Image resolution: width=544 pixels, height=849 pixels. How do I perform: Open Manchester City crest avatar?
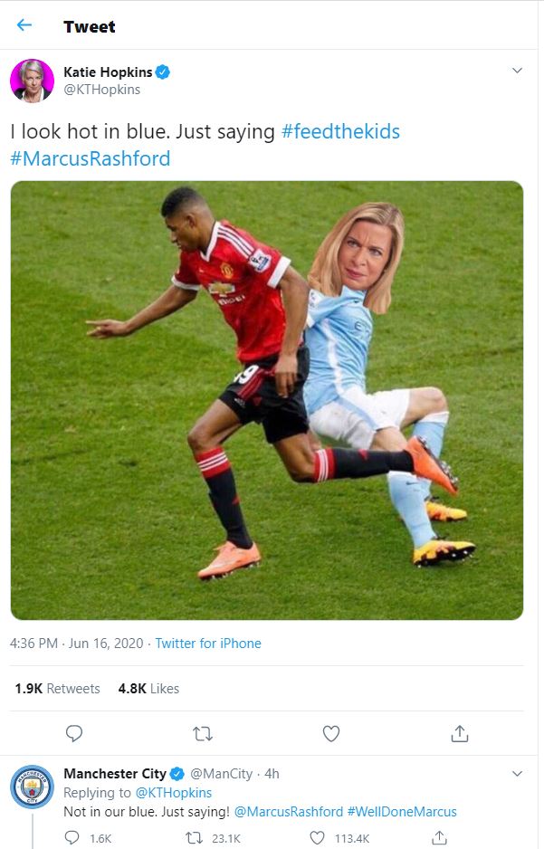32,787
